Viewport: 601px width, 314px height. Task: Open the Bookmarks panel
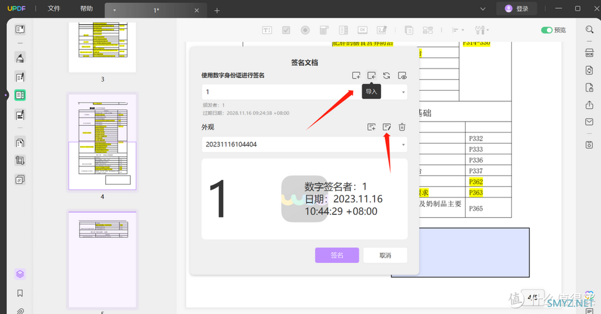coord(20,293)
